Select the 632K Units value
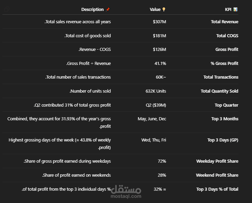This screenshot has width=252, height=203. click(x=156, y=91)
